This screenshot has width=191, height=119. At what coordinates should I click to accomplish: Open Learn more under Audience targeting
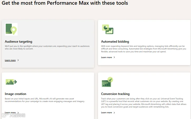[10, 60]
